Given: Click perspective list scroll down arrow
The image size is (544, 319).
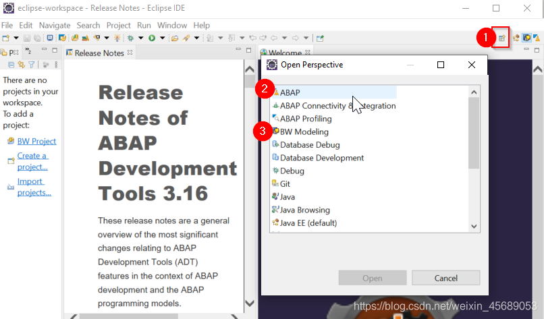Looking at the screenshot, I should point(474,227).
